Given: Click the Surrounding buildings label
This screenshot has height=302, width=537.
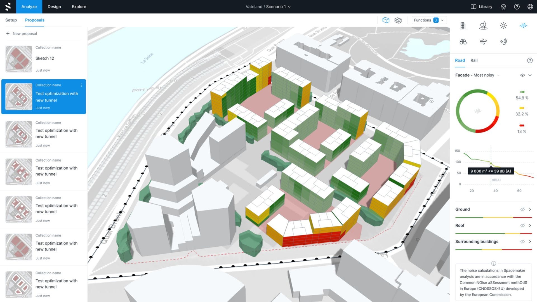Looking at the screenshot, I should point(477,242).
